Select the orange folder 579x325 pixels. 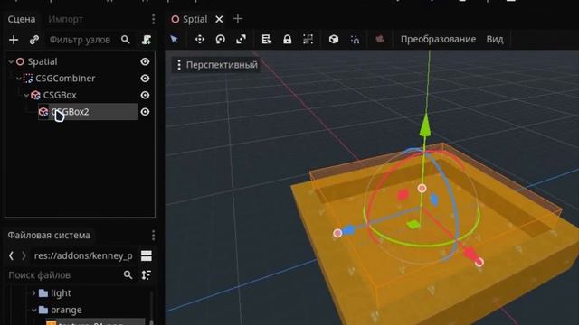coord(66,310)
